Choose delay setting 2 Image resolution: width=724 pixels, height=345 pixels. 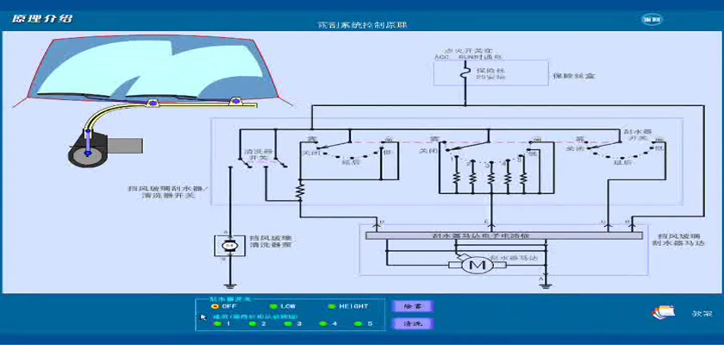tap(252, 323)
